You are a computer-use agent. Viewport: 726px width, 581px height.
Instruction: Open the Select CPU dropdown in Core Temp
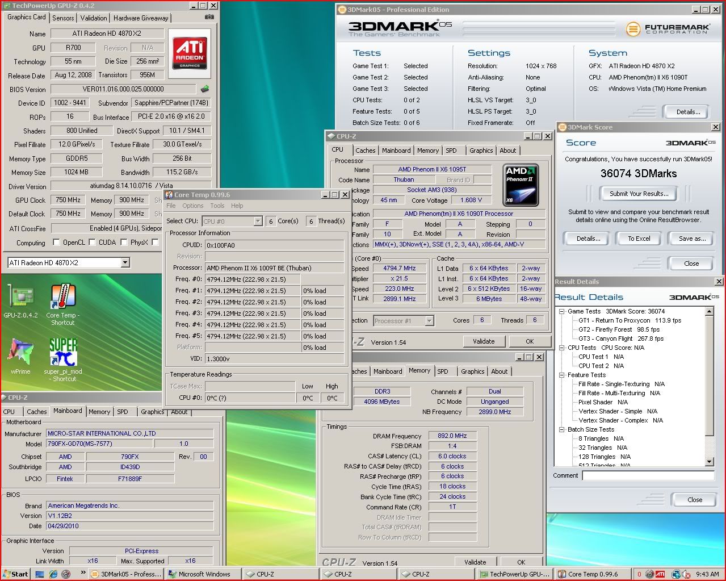[258, 221]
